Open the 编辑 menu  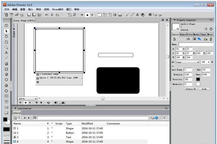click(x=15, y=9)
